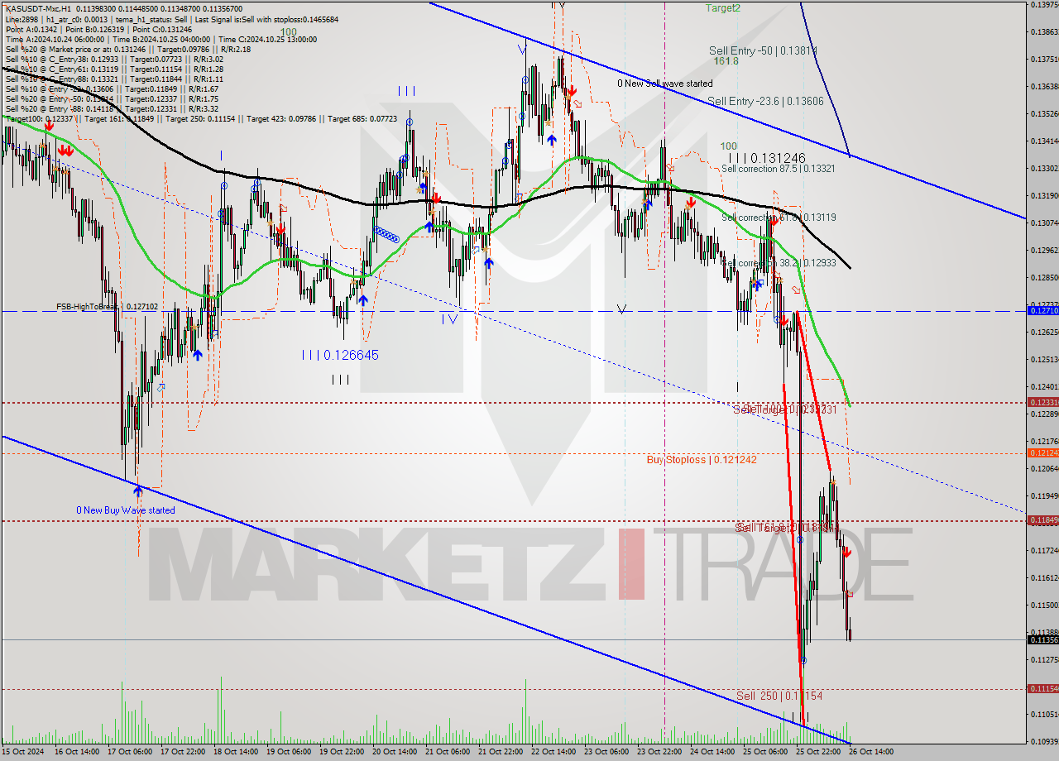This screenshot has height=761, width=1059.
Task: Click the '22 Oct 14:00' time axis label
Action: [553, 752]
